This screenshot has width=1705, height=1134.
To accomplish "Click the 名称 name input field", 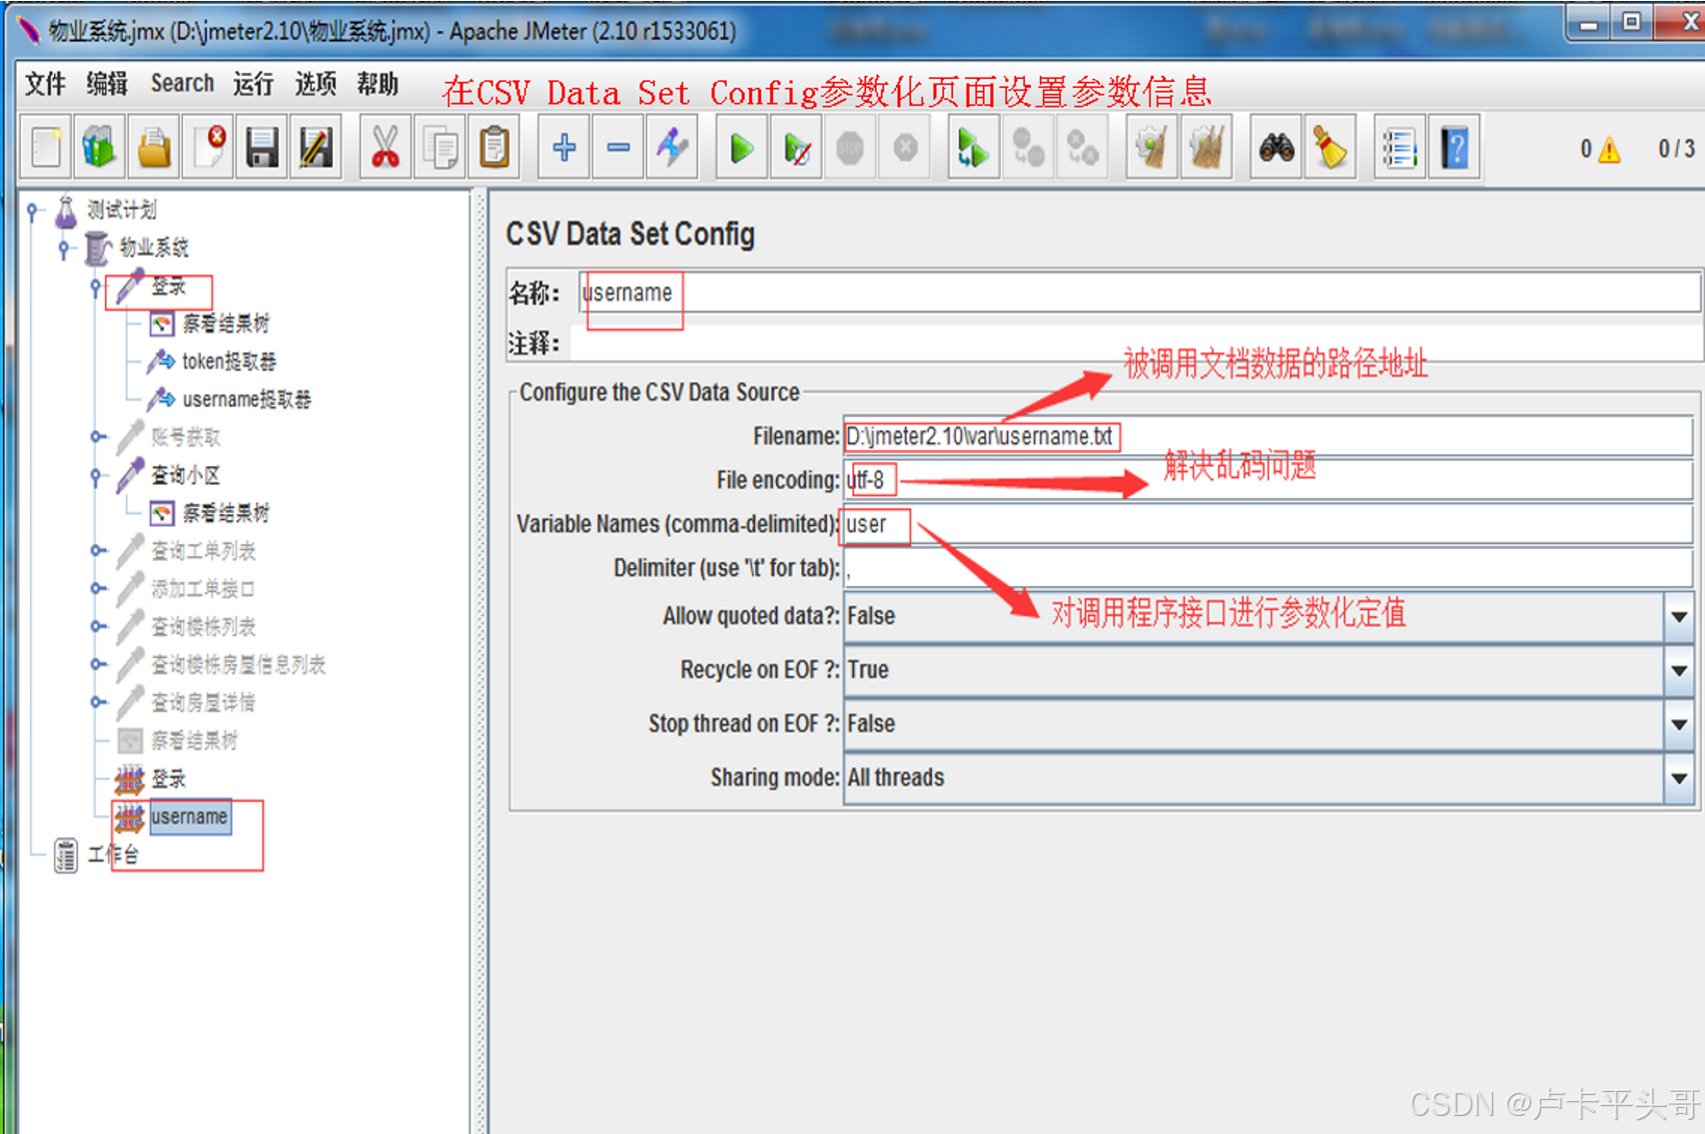I will (1139, 293).
